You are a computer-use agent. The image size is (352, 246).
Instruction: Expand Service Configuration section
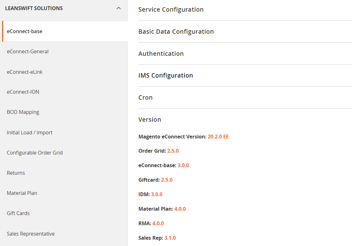pyautogui.click(x=171, y=10)
